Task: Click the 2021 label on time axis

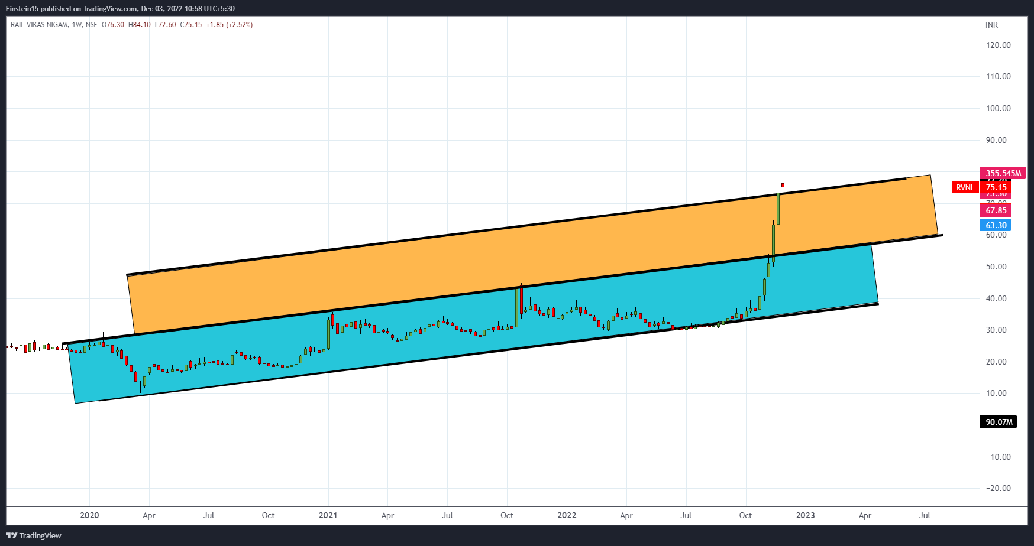Action: [328, 515]
